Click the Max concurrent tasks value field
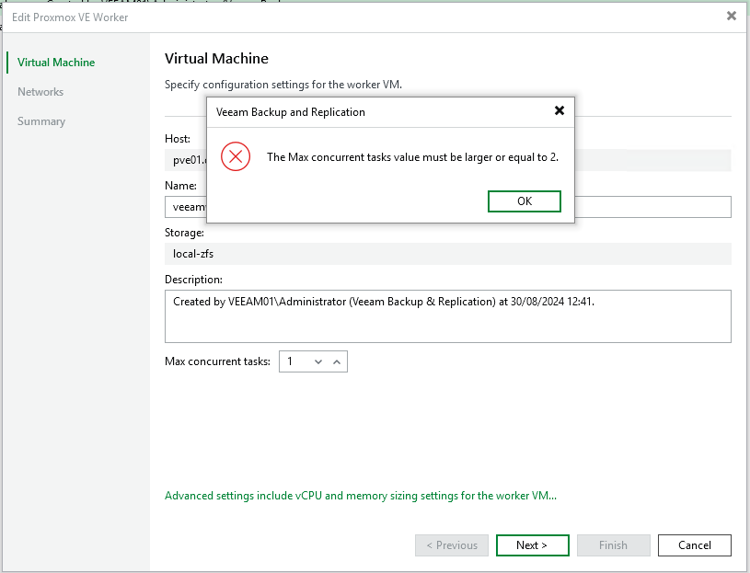The width and height of the screenshot is (750, 573). 293,362
